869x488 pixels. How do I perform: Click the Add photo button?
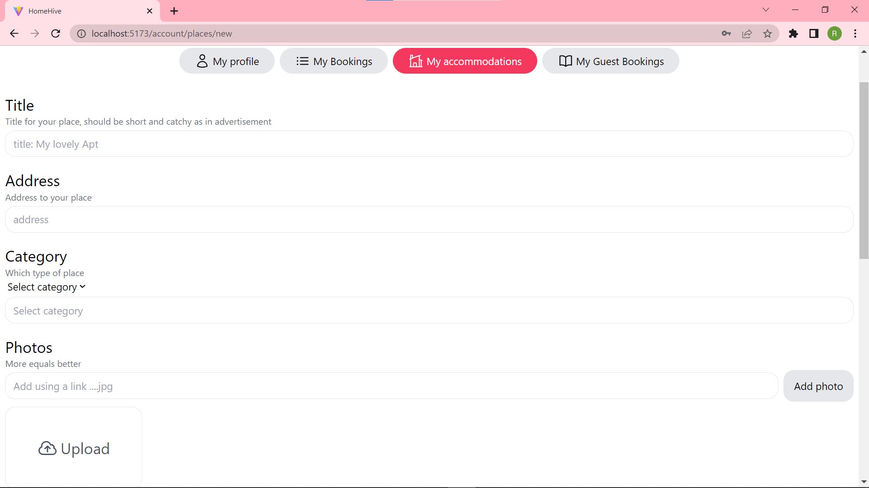(x=818, y=386)
